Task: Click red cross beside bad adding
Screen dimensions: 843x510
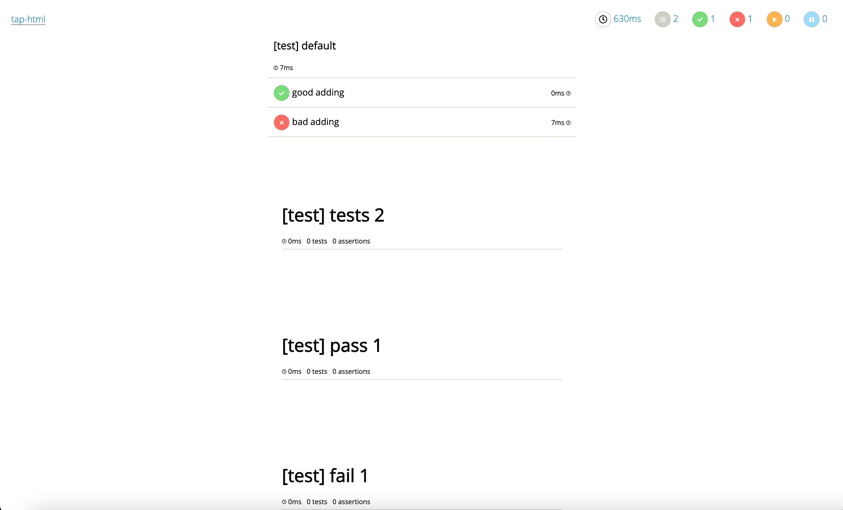Action: tap(281, 122)
